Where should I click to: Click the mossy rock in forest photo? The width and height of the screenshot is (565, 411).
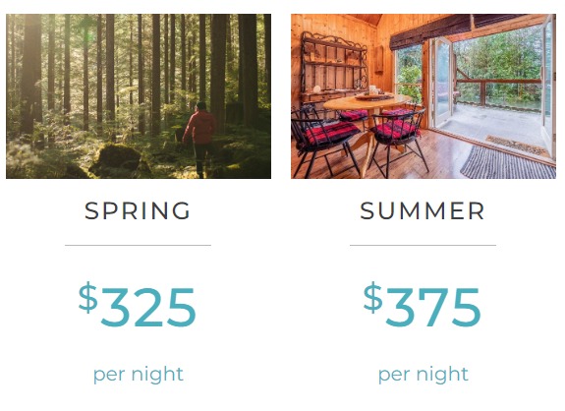click(120, 160)
